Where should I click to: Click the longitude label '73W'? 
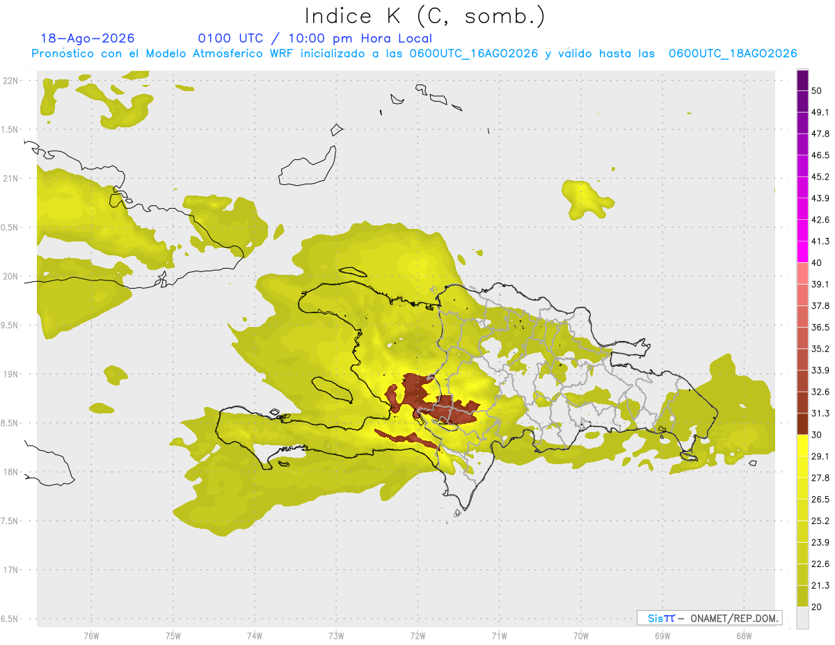point(336,635)
